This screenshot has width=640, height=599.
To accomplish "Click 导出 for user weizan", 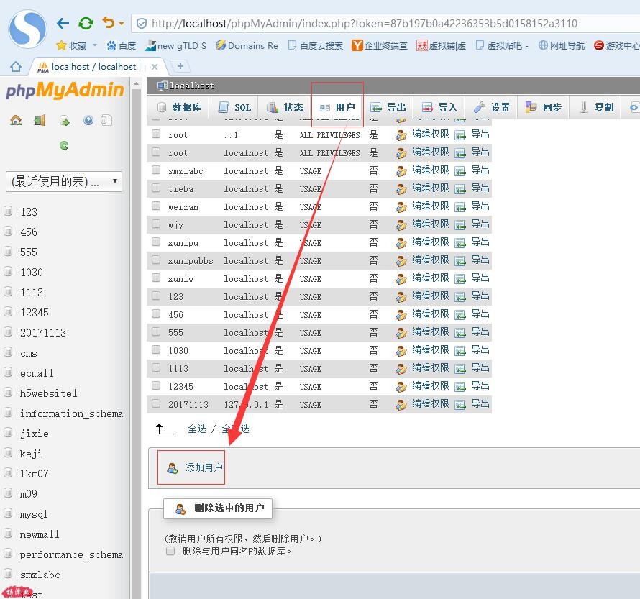I will click(480, 206).
